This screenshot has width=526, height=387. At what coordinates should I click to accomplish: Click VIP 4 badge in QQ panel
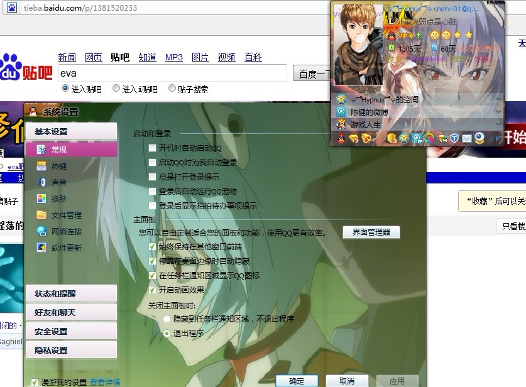pos(405,36)
